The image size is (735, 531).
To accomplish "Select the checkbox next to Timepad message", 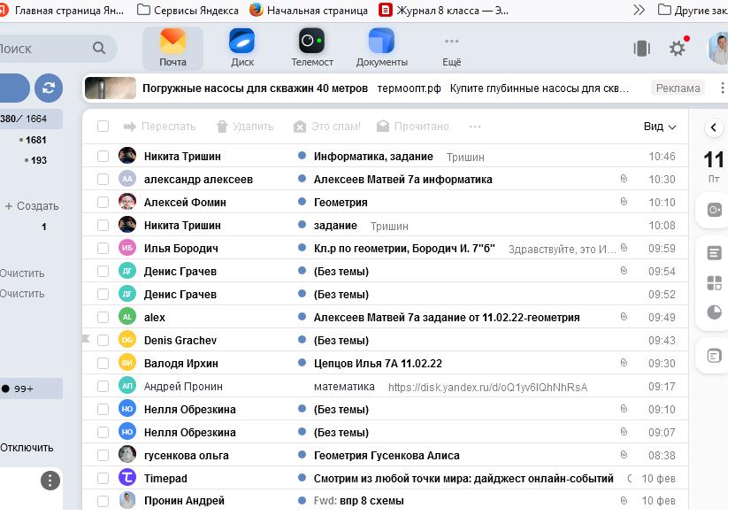I will 103,478.
